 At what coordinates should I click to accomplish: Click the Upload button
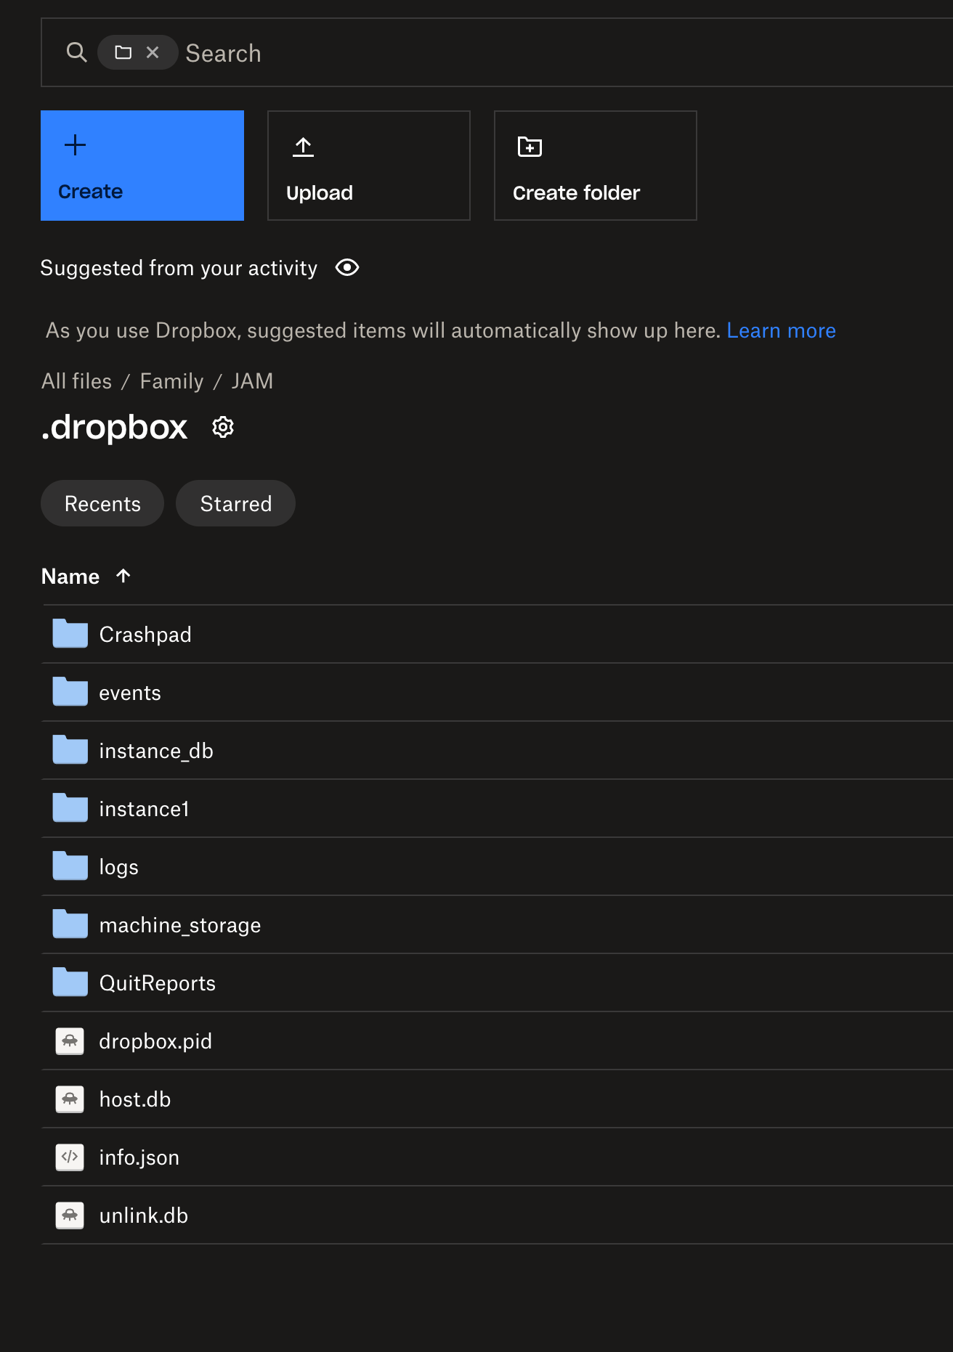coord(369,166)
